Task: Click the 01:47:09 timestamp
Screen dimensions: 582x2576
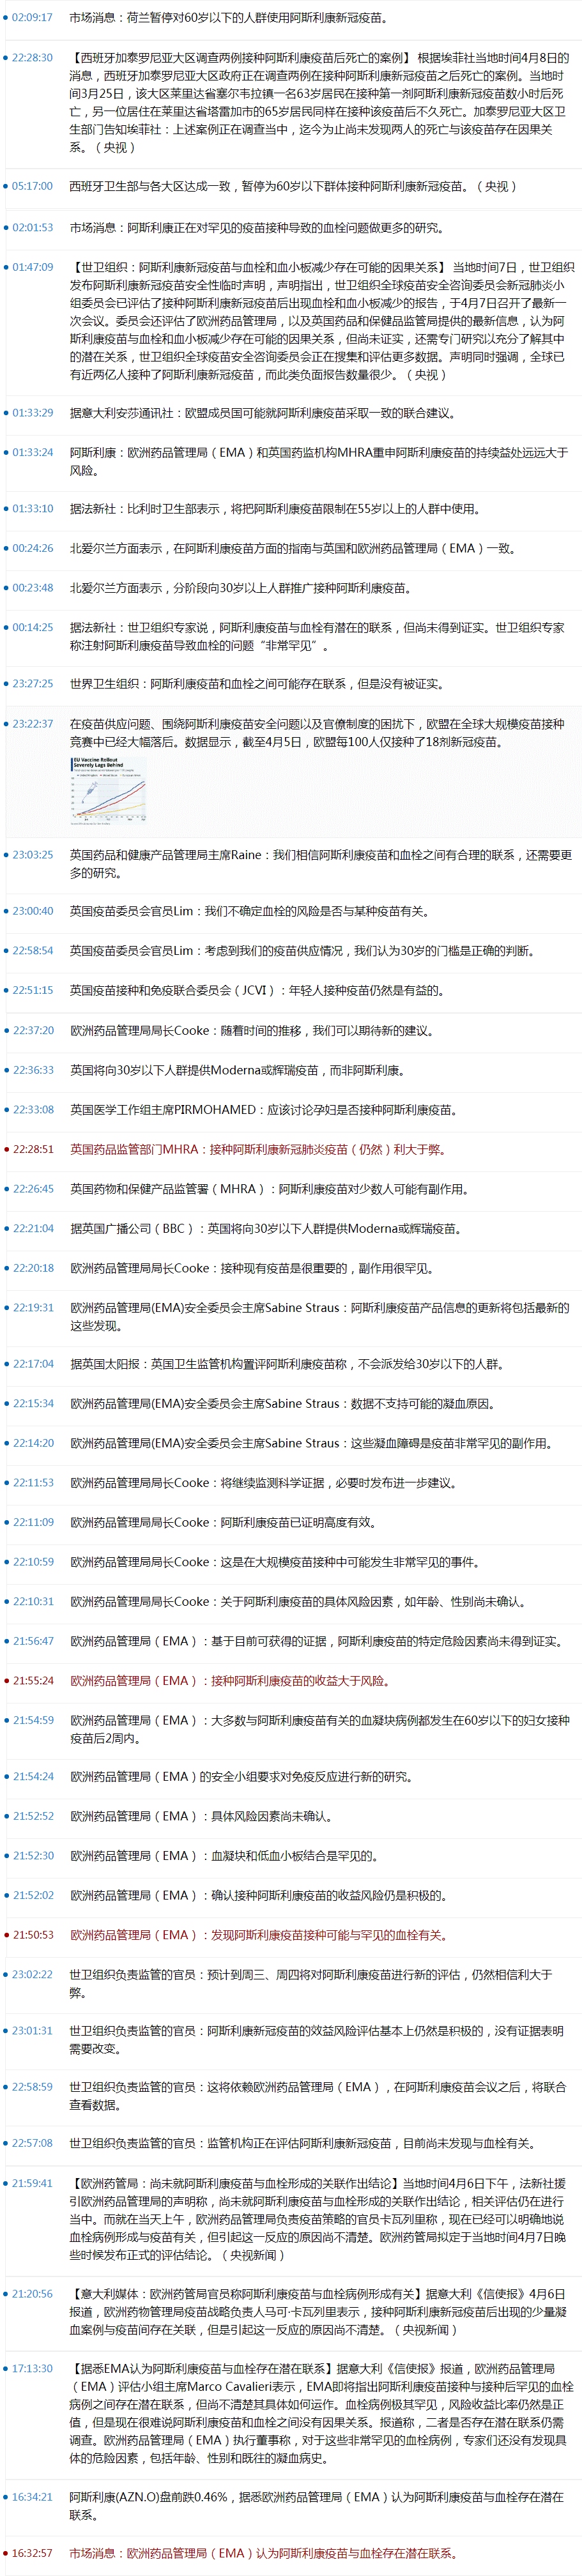Action: point(33,267)
